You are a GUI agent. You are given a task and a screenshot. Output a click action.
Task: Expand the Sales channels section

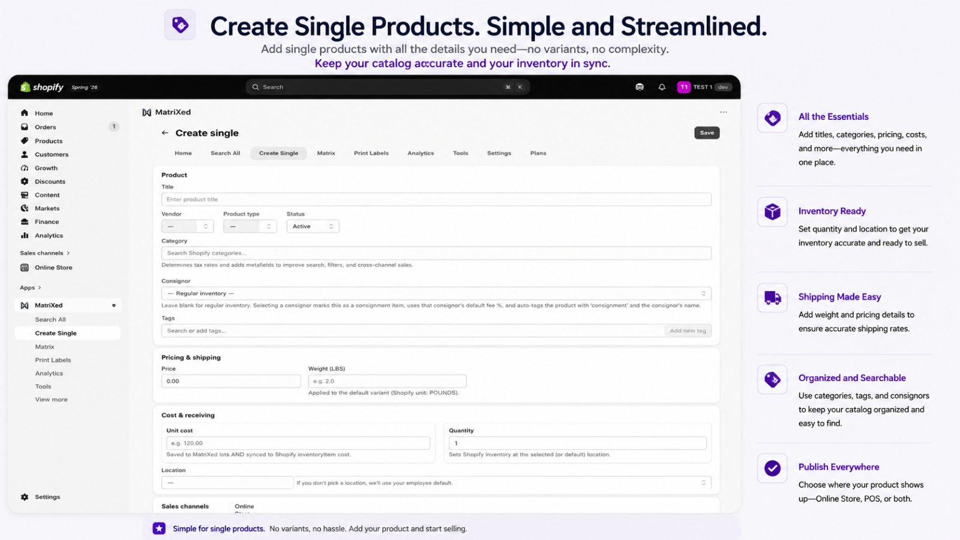pos(45,253)
